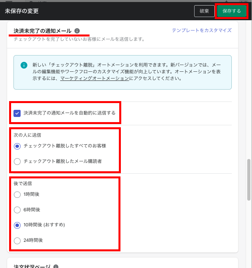Viewport: 252px width, 268px height.
Task: Uncheck 決済未完了の通知メールを自動的に送信する checkbox
Action: pos(17,113)
